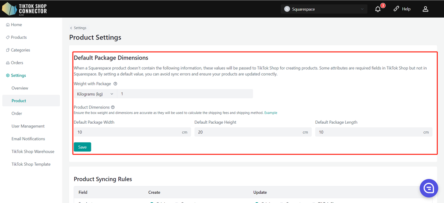The height and width of the screenshot is (203, 444).
Task: Open TikTok Shop Template settings
Action: (31, 164)
